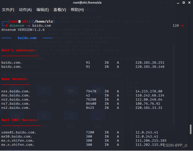The height and width of the screenshot is (151, 193).
Task: Click TTL value 8425
Action: click(x=90, y=108)
